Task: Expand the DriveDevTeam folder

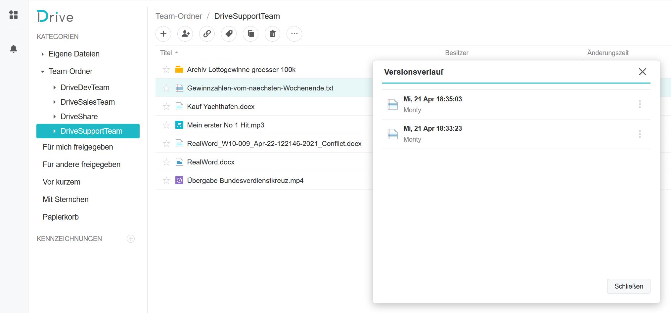Action: tap(55, 87)
